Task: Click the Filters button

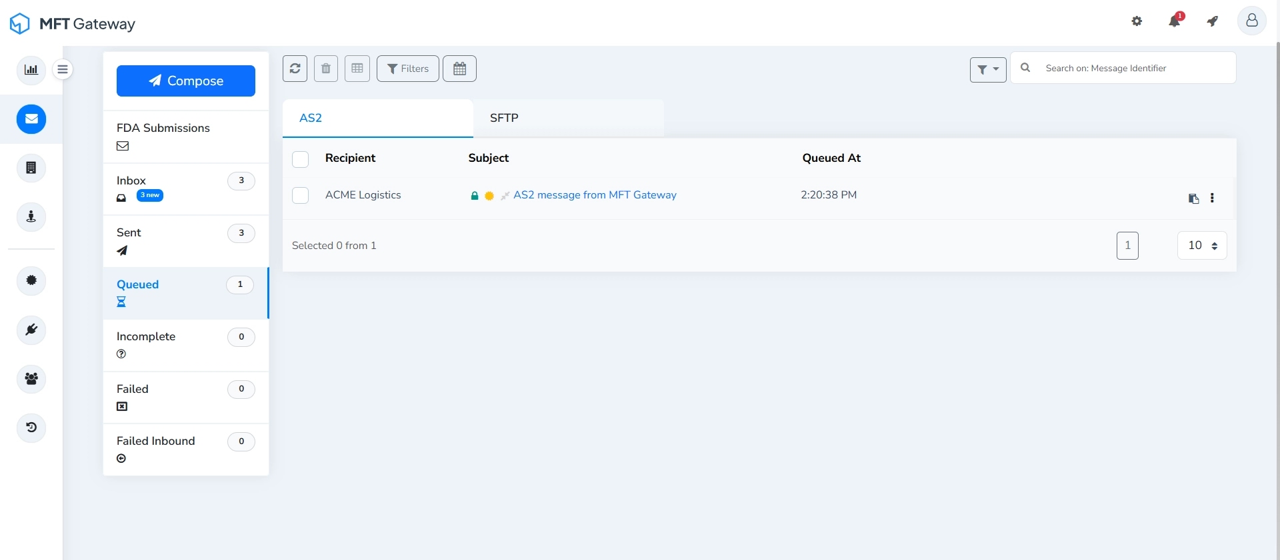Action: coord(408,69)
